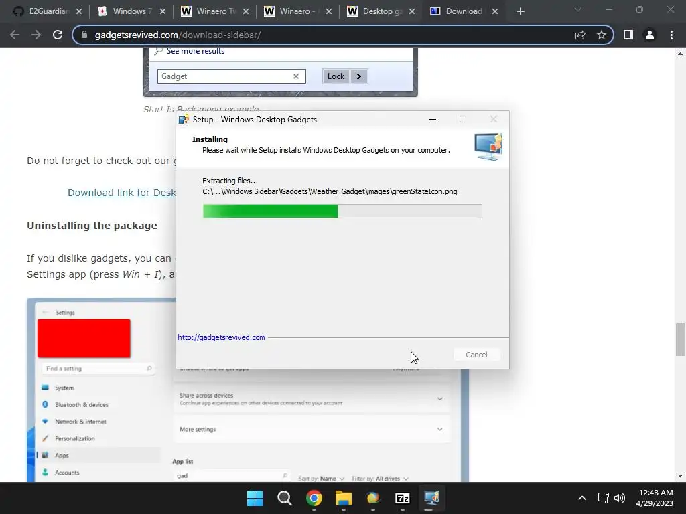Click the Settings screenshot thumbnail's Apps item

tap(62, 455)
